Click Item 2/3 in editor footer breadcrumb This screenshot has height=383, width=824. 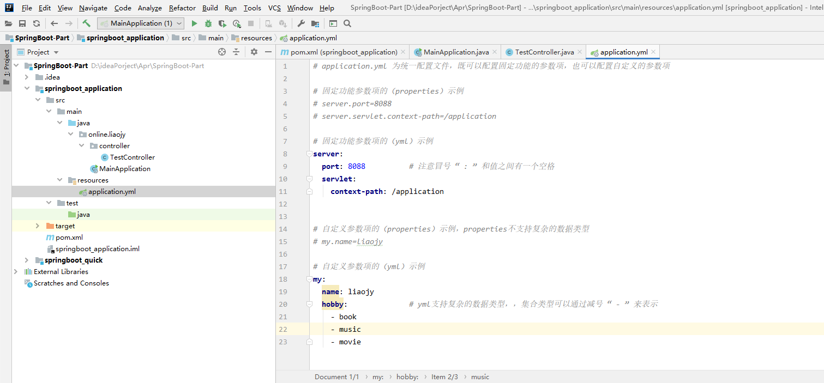coord(444,376)
